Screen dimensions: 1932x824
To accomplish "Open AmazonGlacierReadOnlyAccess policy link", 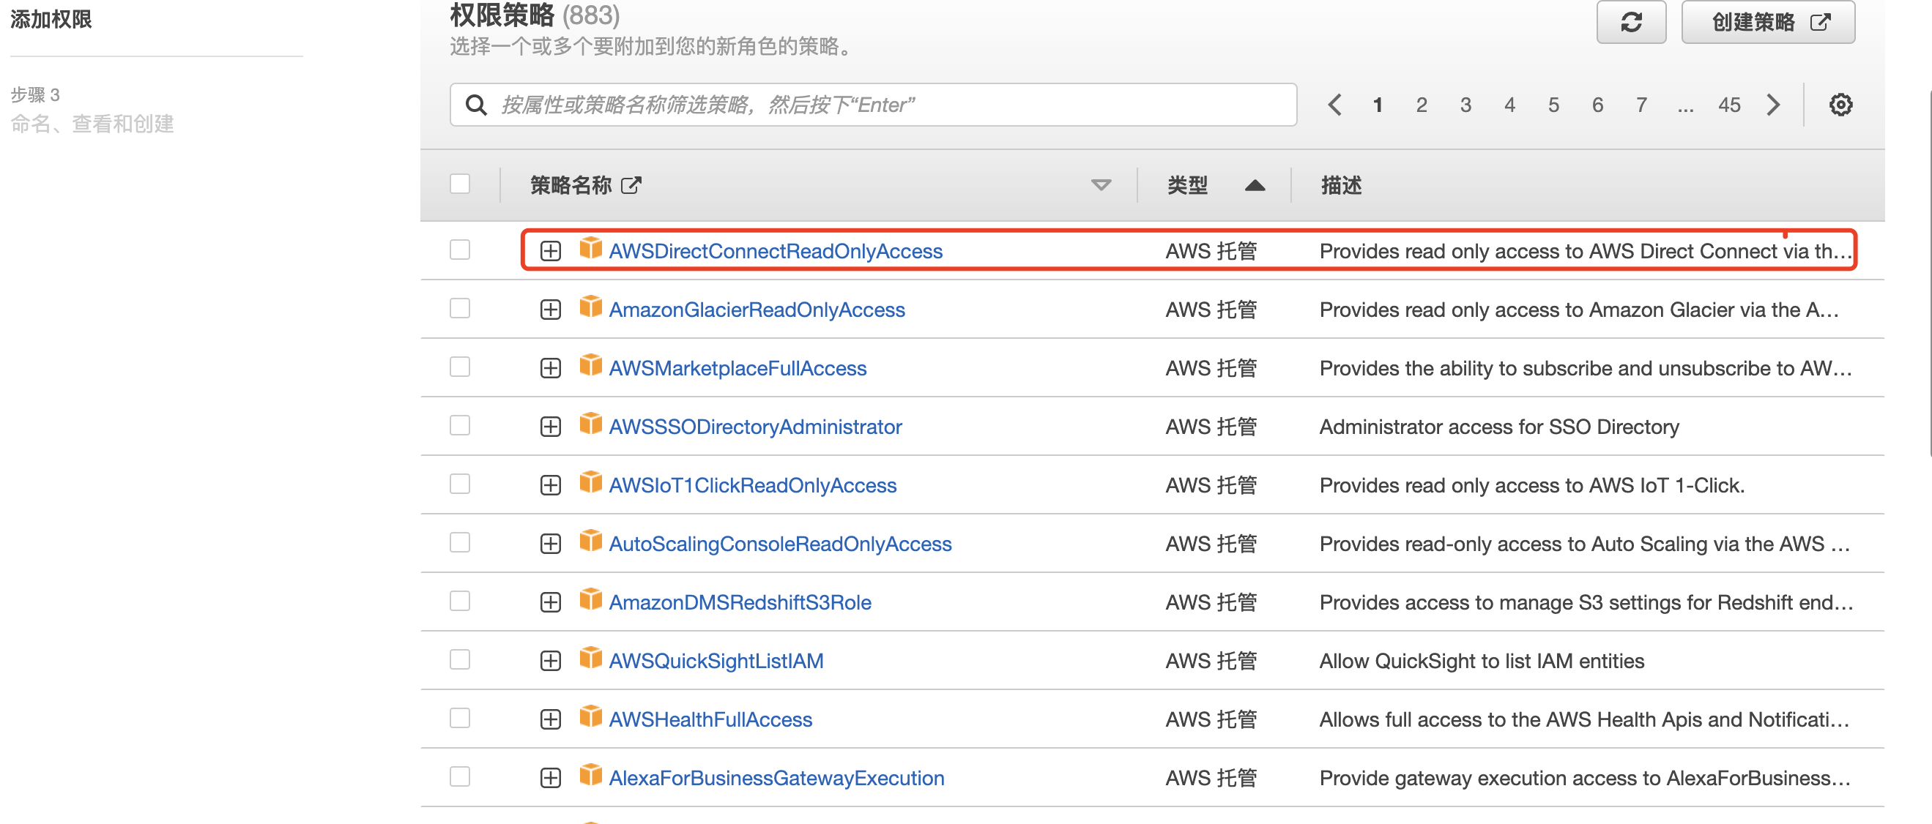I will pos(757,310).
